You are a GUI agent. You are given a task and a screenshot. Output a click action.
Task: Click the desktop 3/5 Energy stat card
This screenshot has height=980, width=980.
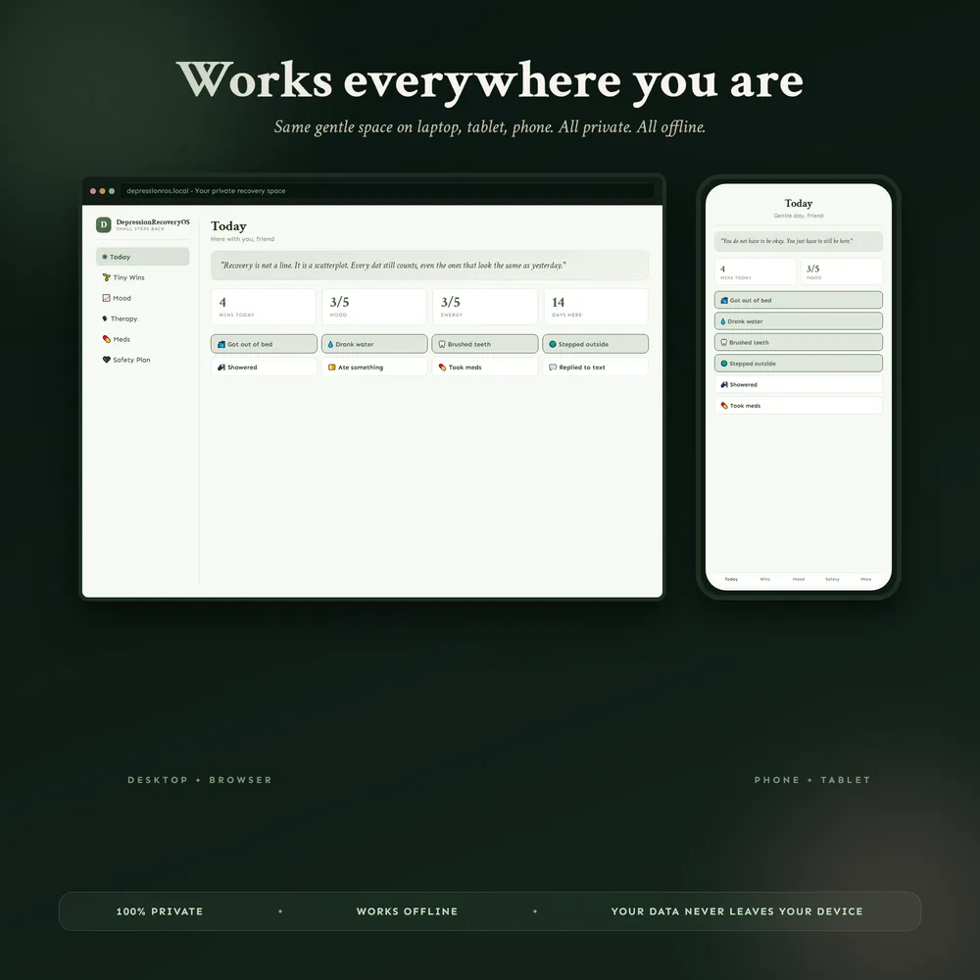pos(485,306)
